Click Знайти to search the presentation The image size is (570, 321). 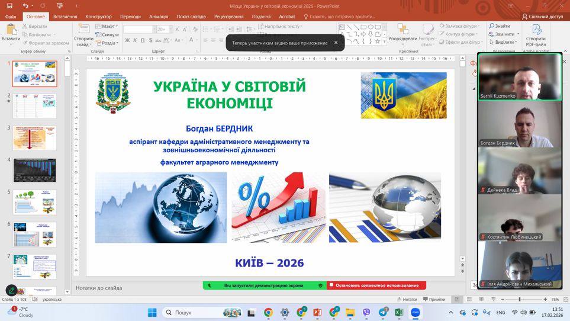(x=500, y=26)
